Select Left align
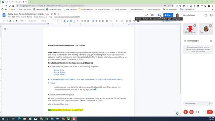This screenshot has height=121, width=215. pyautogui.click(x=93, y=21)
